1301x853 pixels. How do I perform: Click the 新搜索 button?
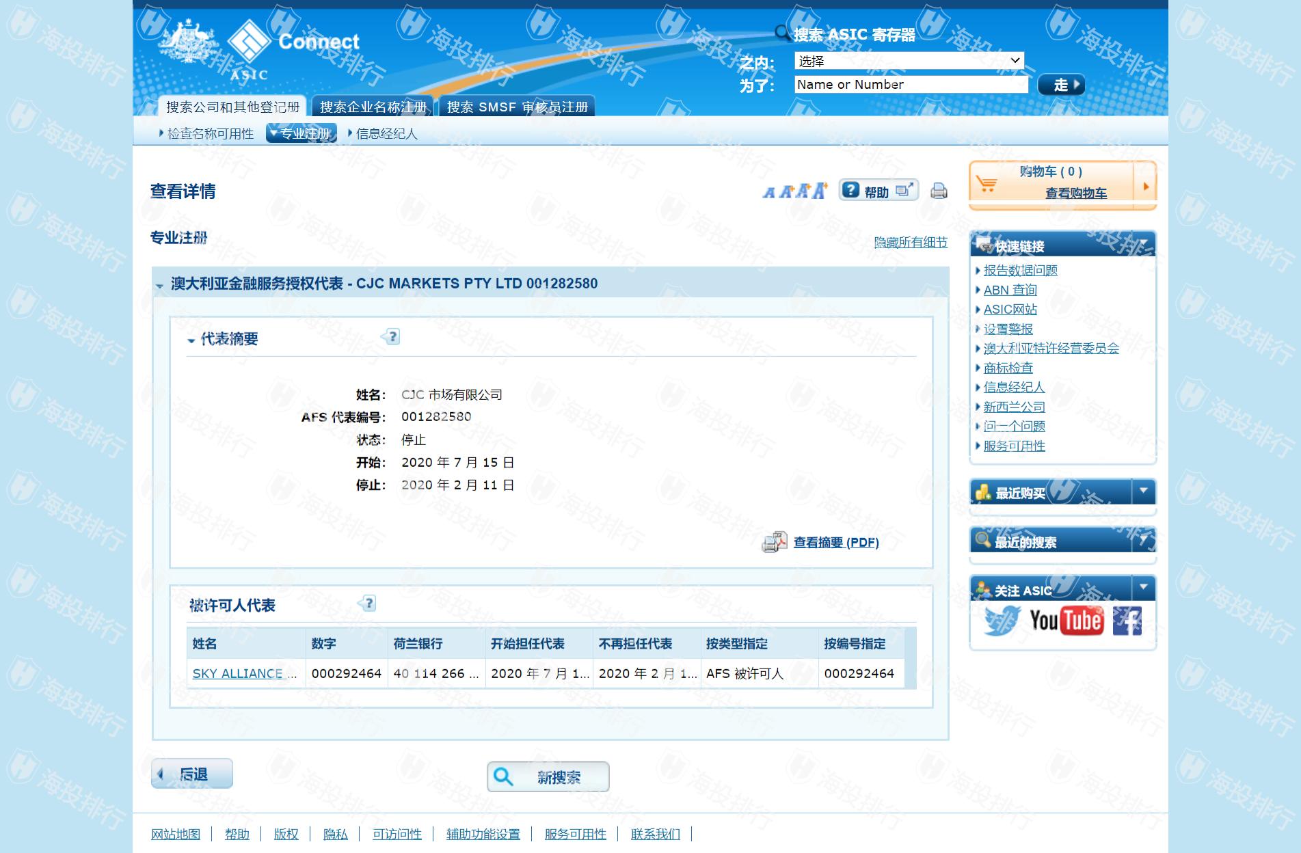pos(548,777)
